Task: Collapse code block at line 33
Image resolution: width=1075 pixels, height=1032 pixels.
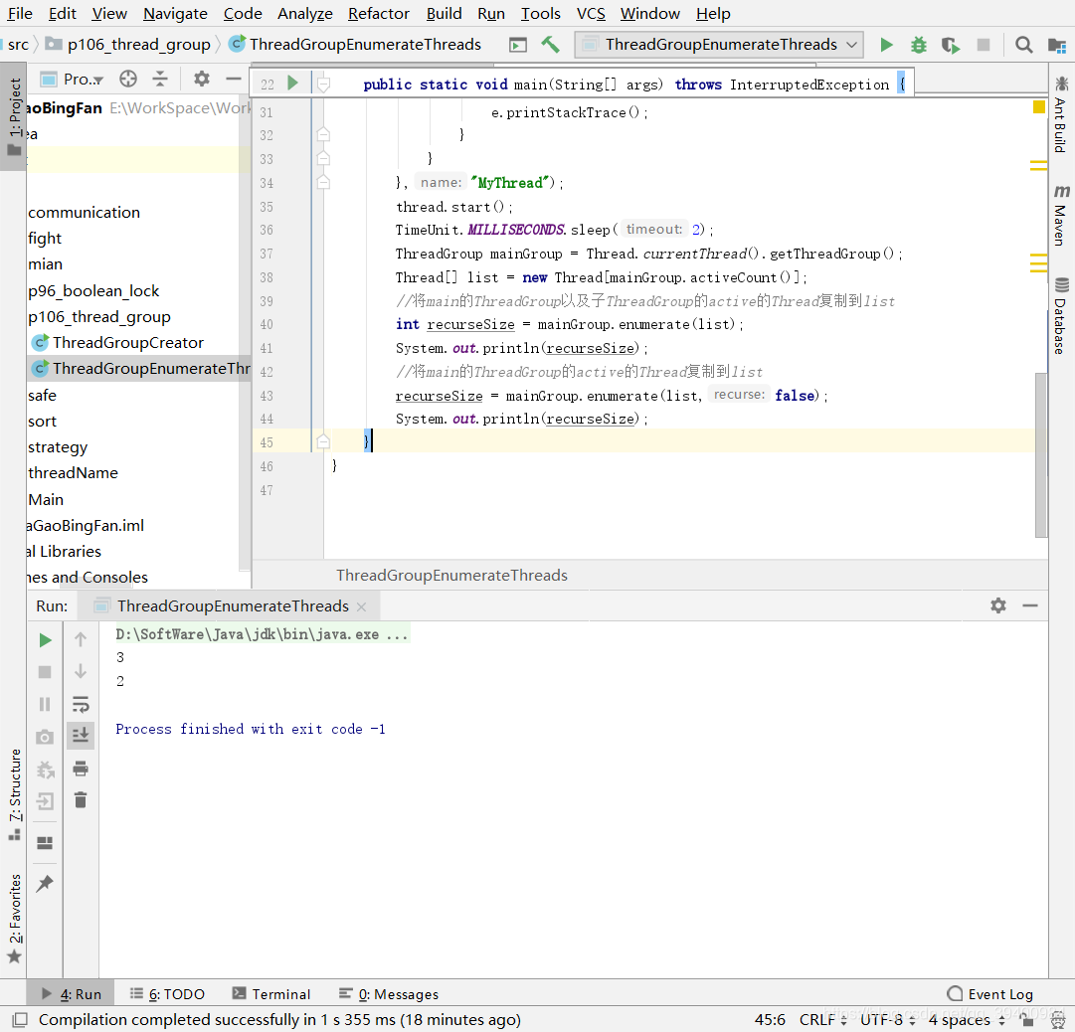Action: 323,158
